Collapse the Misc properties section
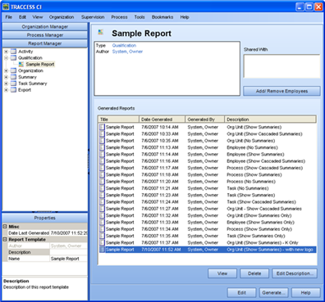This screenshot has width=325, height=302. click(5, 227)
